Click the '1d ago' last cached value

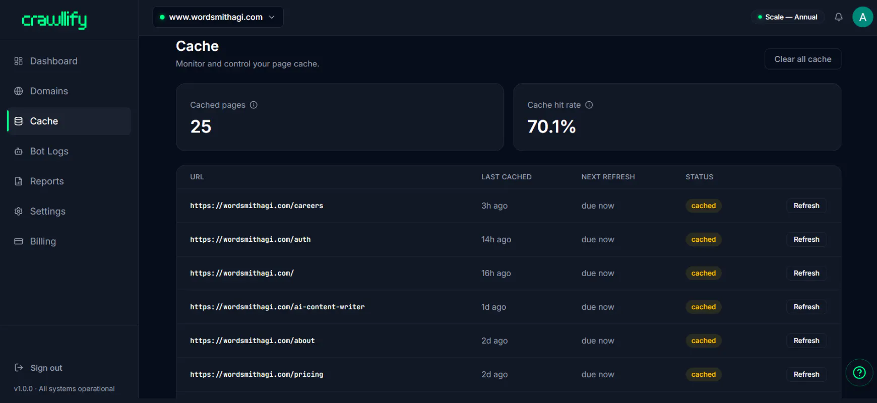click(494, 307)
